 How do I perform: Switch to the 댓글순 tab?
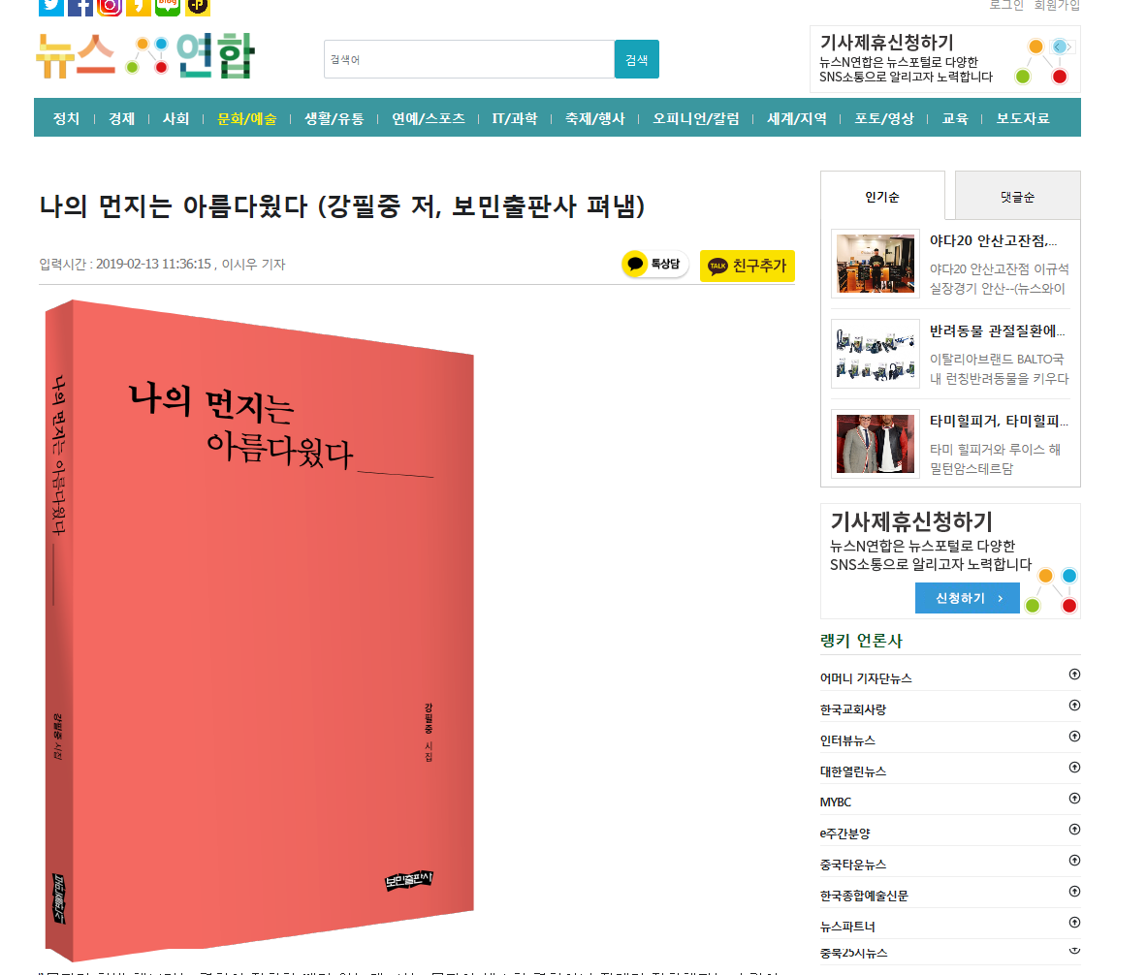(1017, 196)
